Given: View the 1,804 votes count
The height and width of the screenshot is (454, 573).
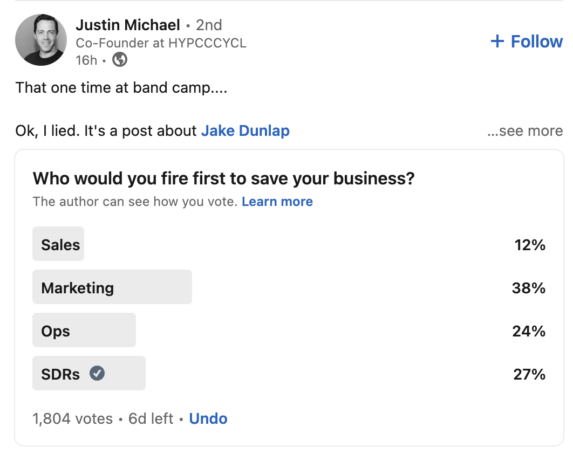Looking at the screenshot, I should coord(72,418).
